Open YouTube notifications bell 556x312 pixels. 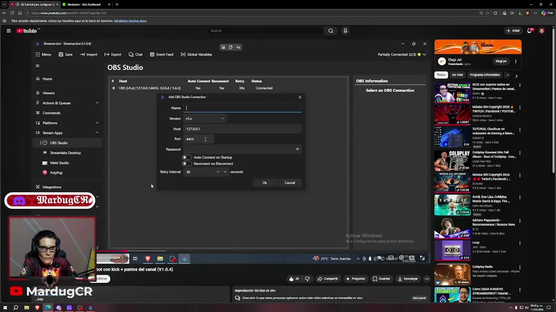coord(530,31)
